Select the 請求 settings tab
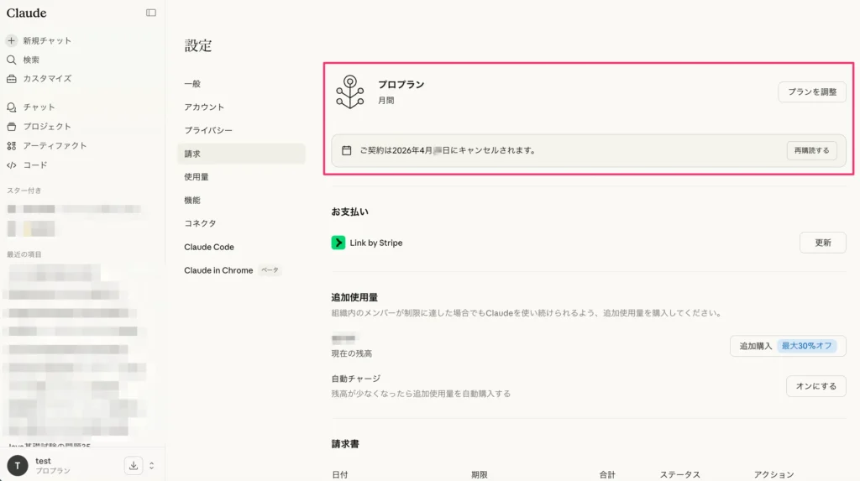Viewport: 860px width, 481px height. pyautogui.click(x=241, y=154)
